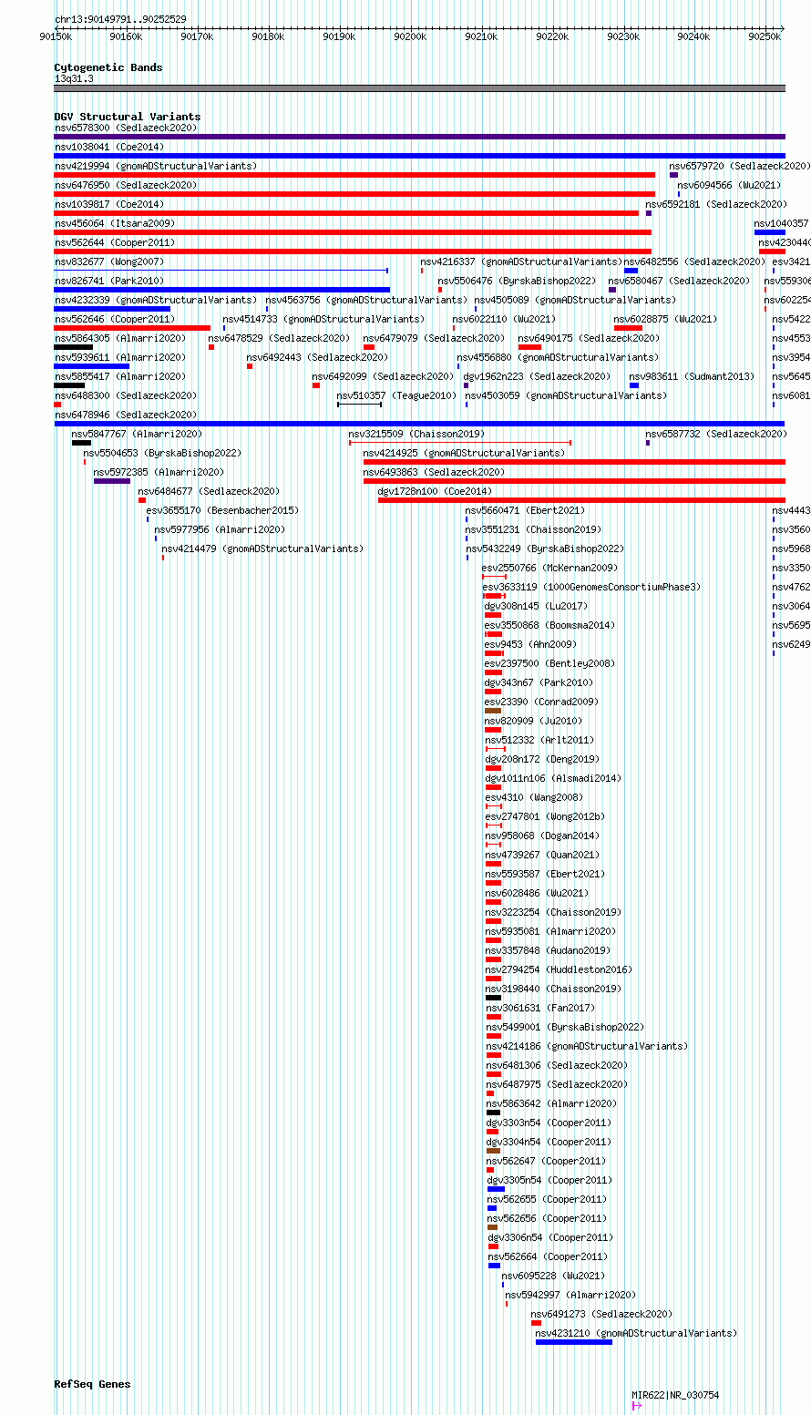Open the nsv832677 (Wong2007) variant
The width and height of the screenshot is (811, 1415).
(221, 270)
